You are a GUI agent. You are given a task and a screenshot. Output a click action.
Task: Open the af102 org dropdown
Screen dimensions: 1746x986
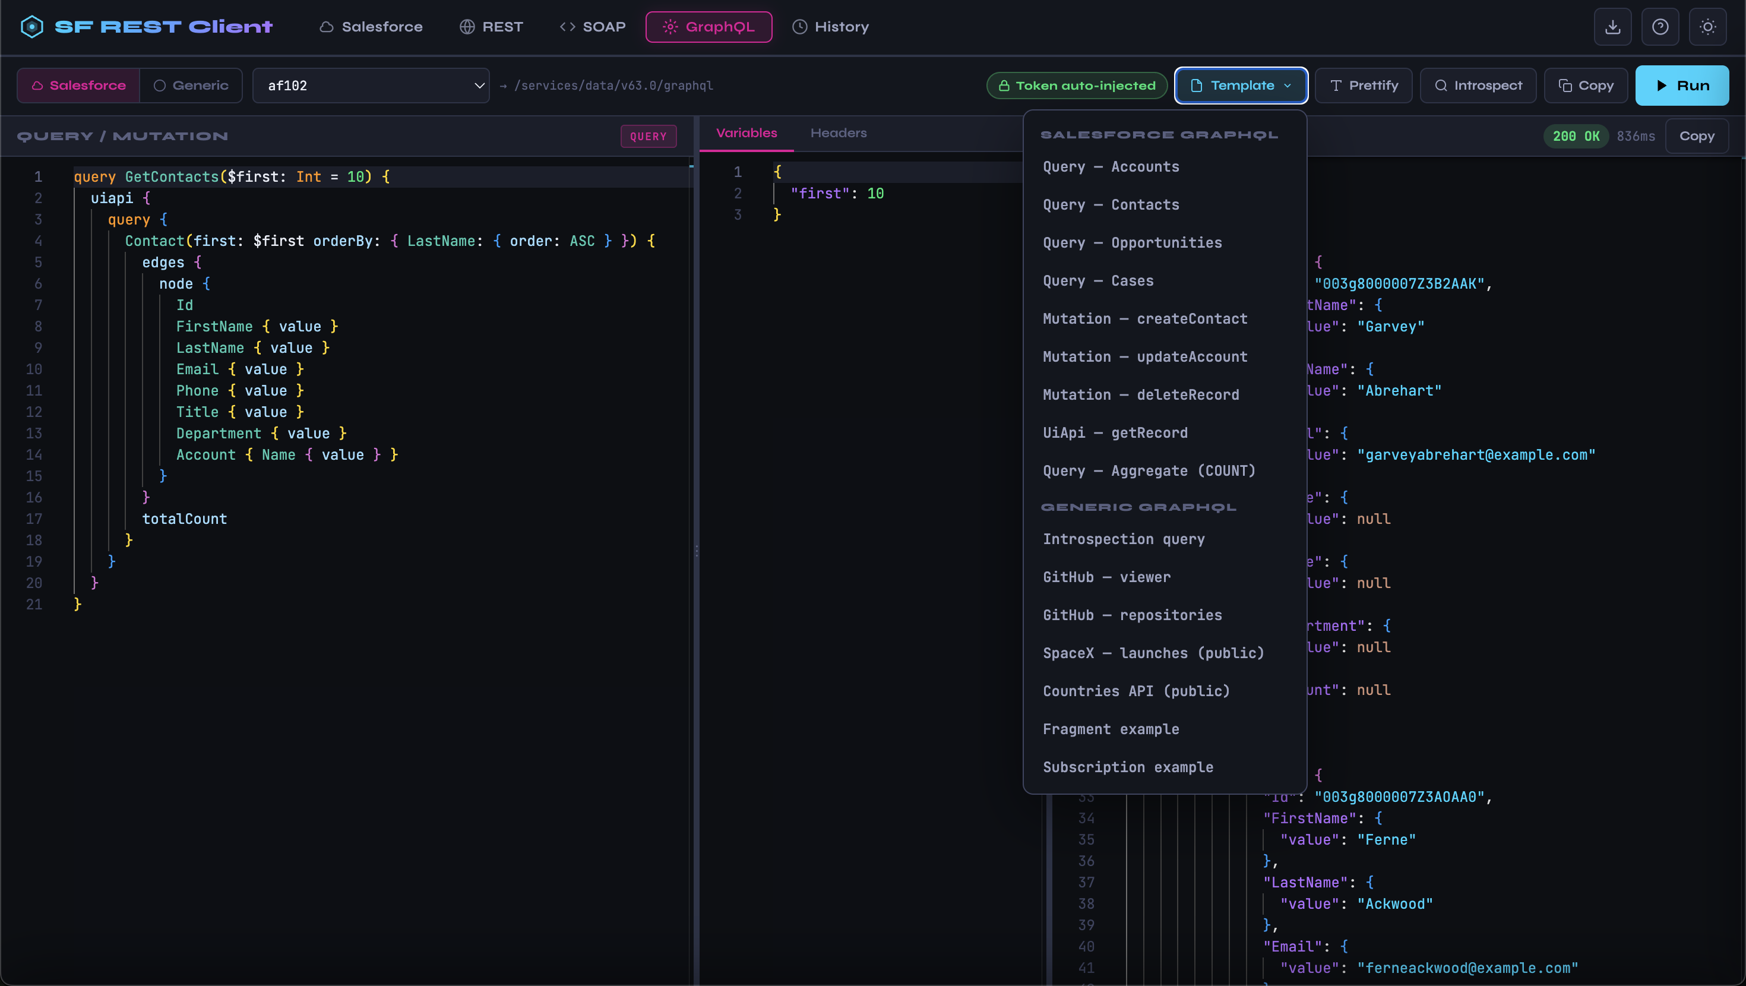371,86
